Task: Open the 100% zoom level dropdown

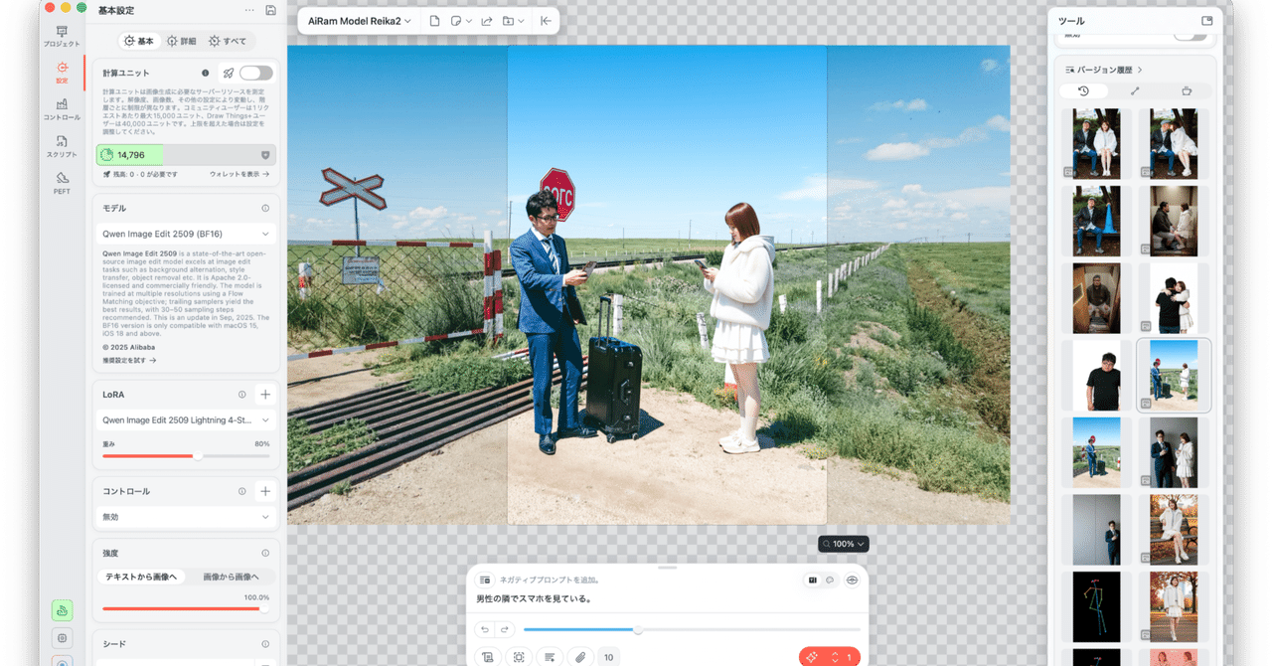Action: coord(844,544)
